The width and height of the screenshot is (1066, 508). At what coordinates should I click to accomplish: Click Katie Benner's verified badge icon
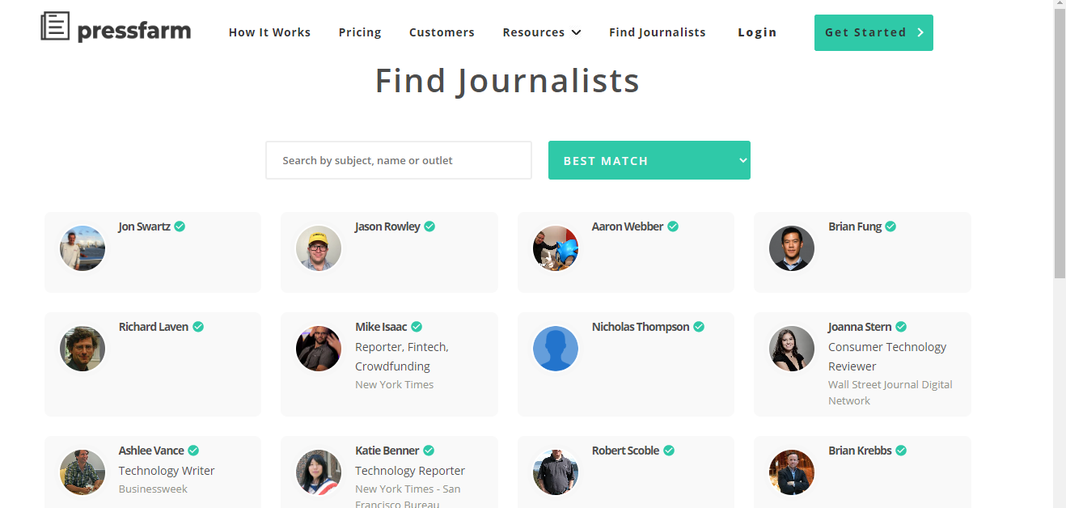(429, 451)
